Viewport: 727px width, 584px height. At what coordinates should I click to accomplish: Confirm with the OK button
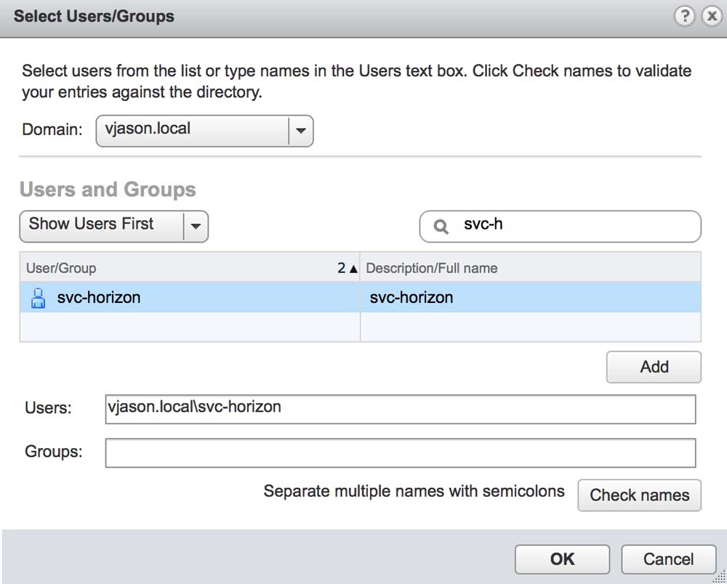pyautogui.click(x=562, y=559)
